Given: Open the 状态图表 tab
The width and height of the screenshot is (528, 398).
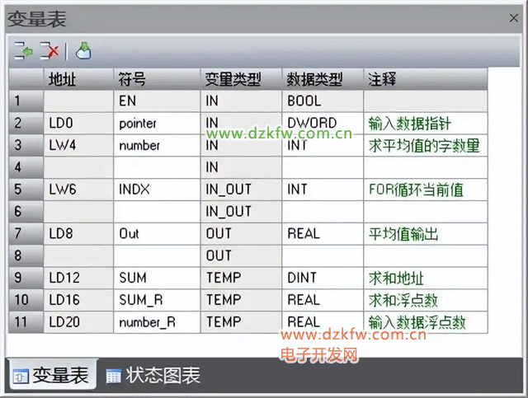Looking at the screenshot, I should coord(153,377).
